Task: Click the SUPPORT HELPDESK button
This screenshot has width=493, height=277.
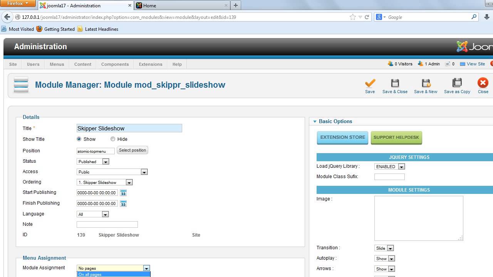Action: (x=396, y=137)
